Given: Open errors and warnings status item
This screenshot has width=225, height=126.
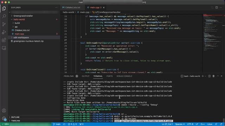Looking at the screenshot, I should click(72, 124).
